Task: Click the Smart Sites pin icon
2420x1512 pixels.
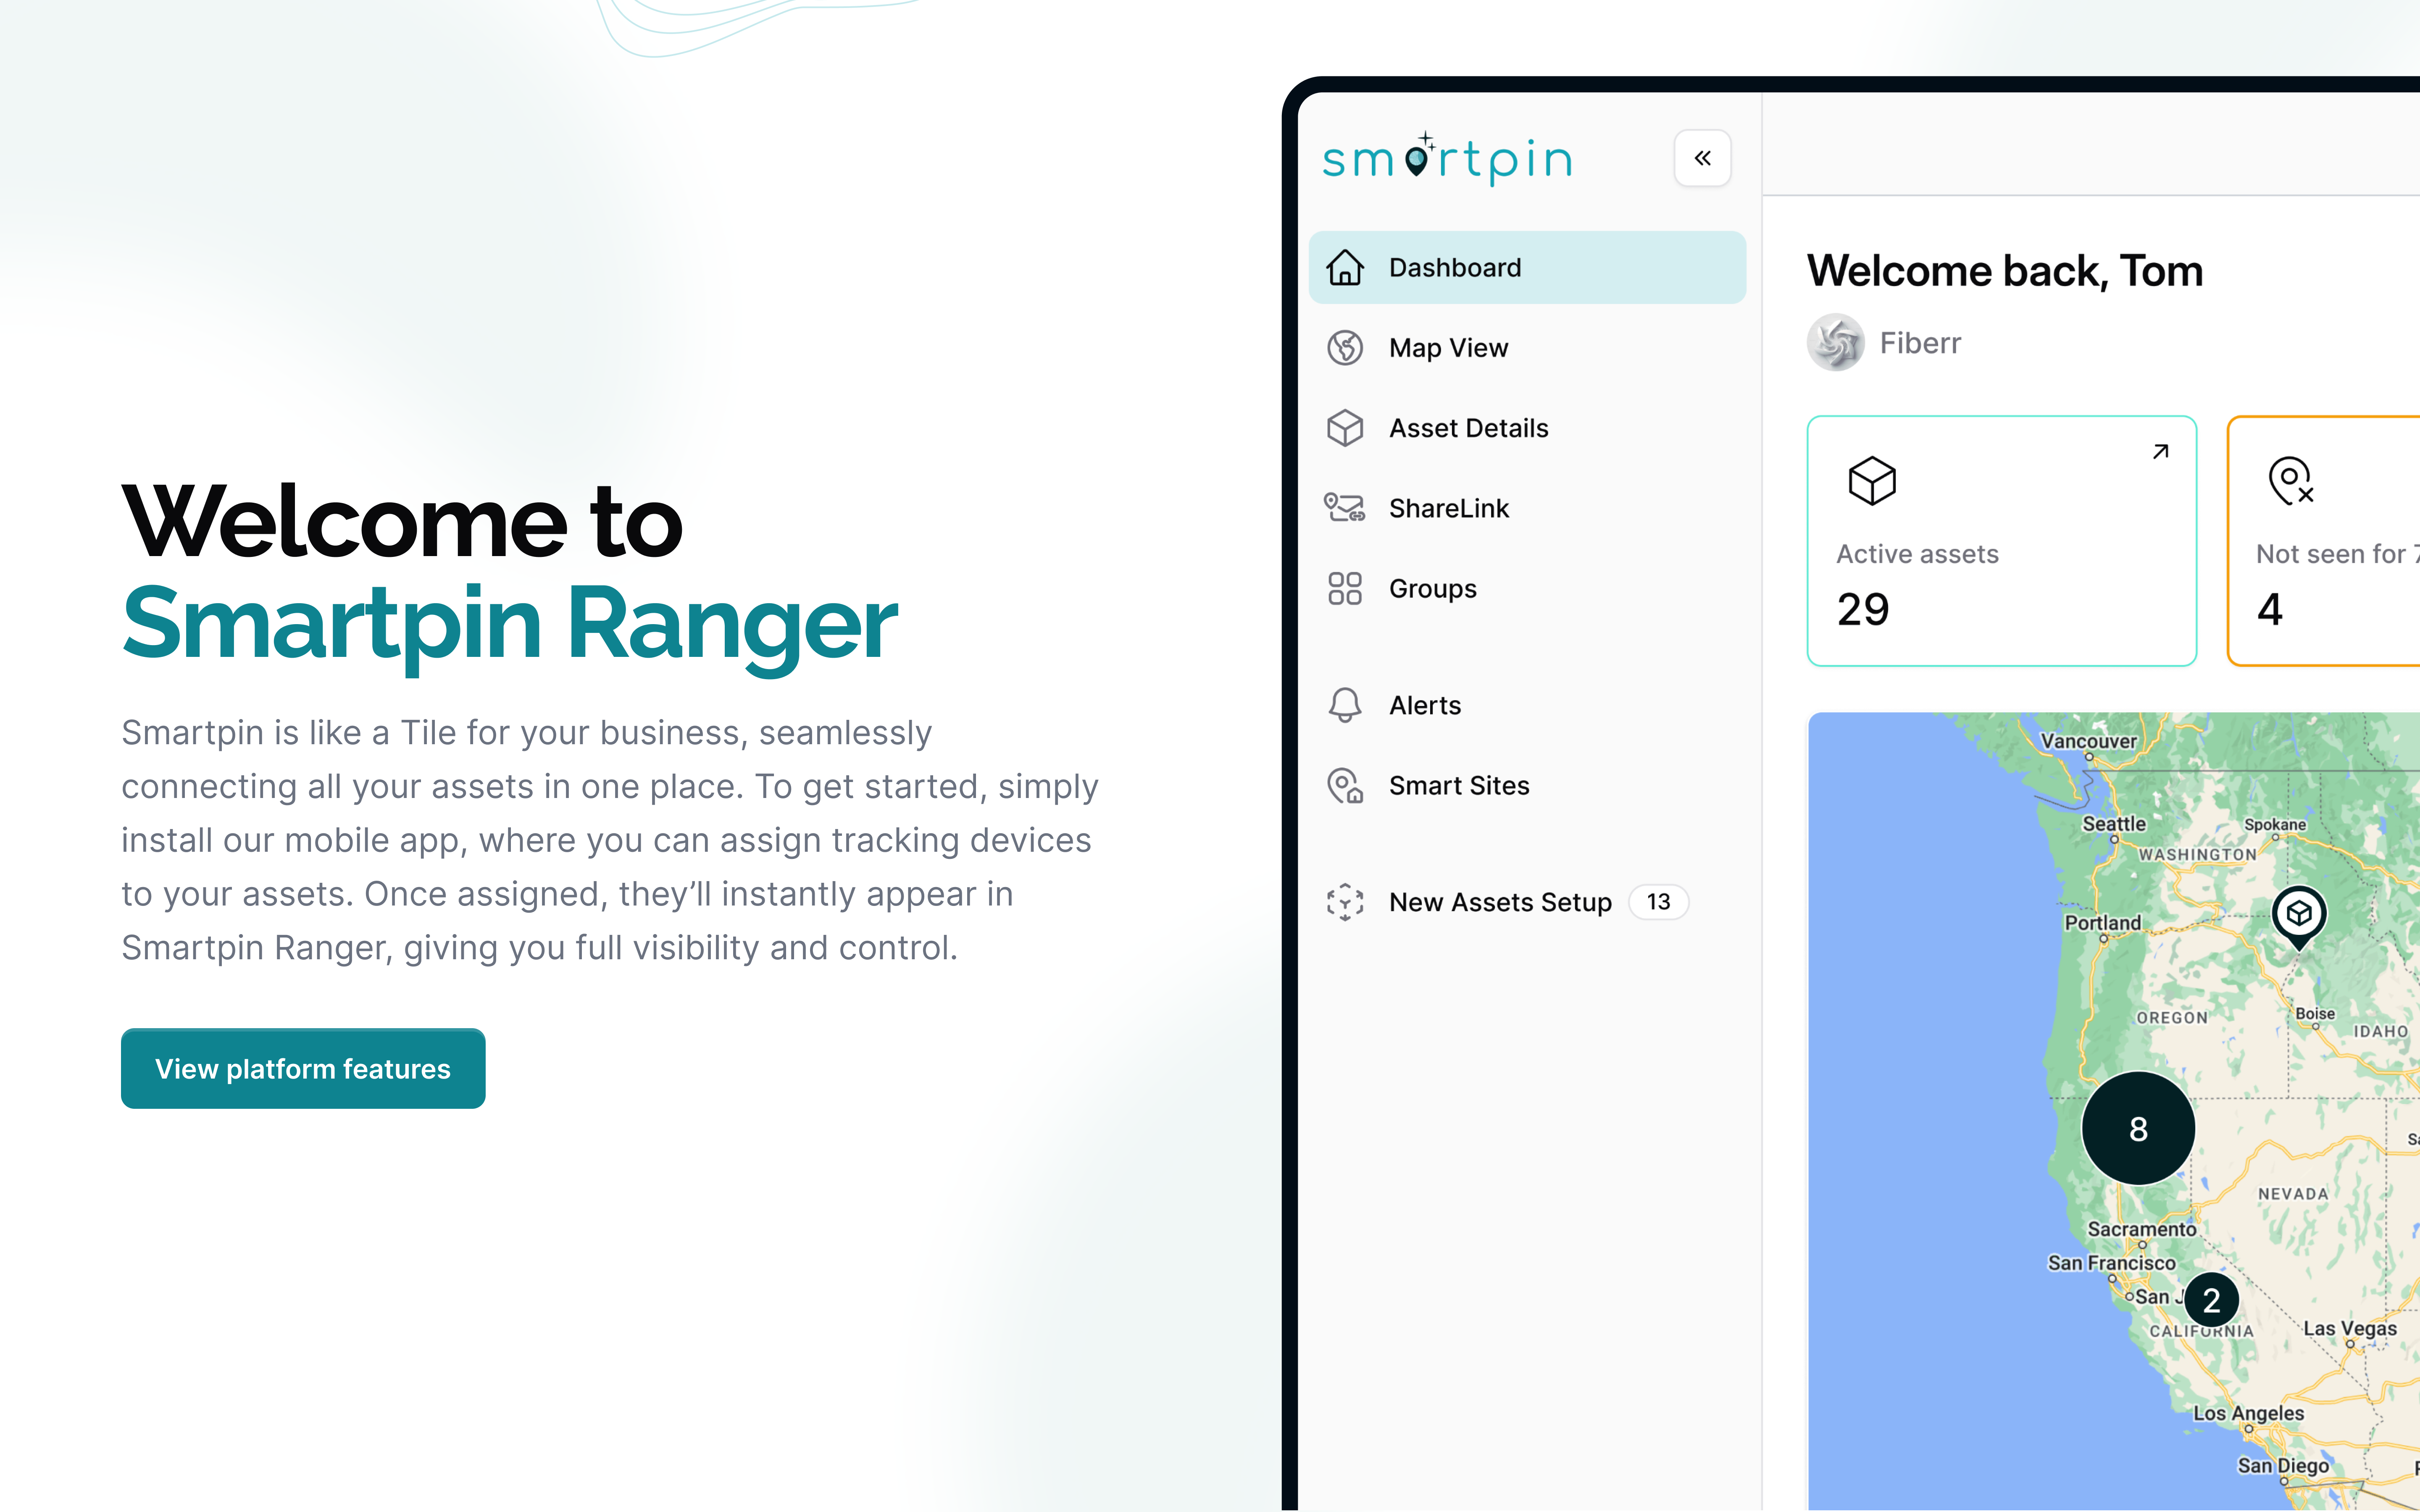Action: (x=1344, y=785)
